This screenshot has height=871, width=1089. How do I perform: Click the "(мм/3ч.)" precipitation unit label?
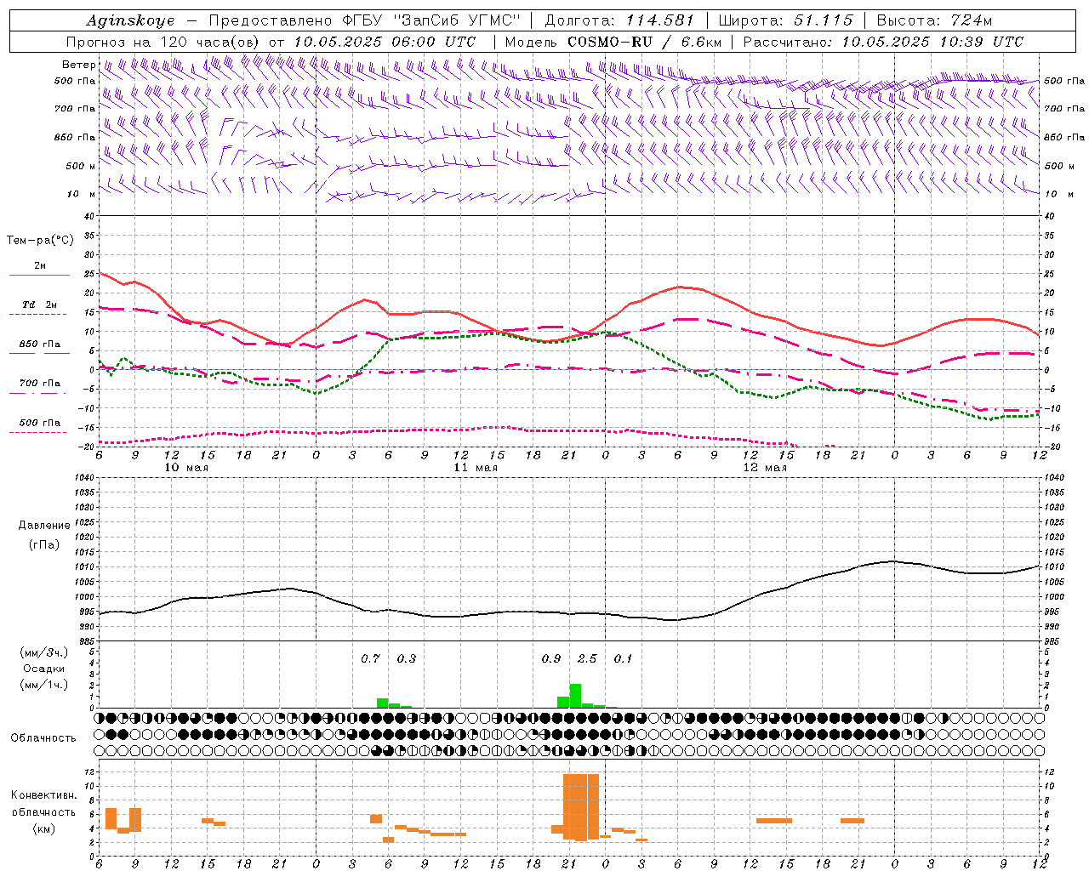click(44, 652)
